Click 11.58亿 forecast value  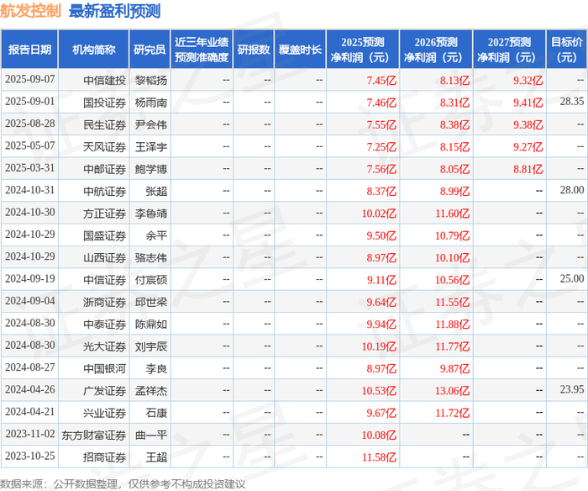(379, 457)
